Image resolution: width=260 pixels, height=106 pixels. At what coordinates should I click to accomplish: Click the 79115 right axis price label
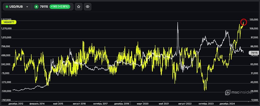[254, 53]
